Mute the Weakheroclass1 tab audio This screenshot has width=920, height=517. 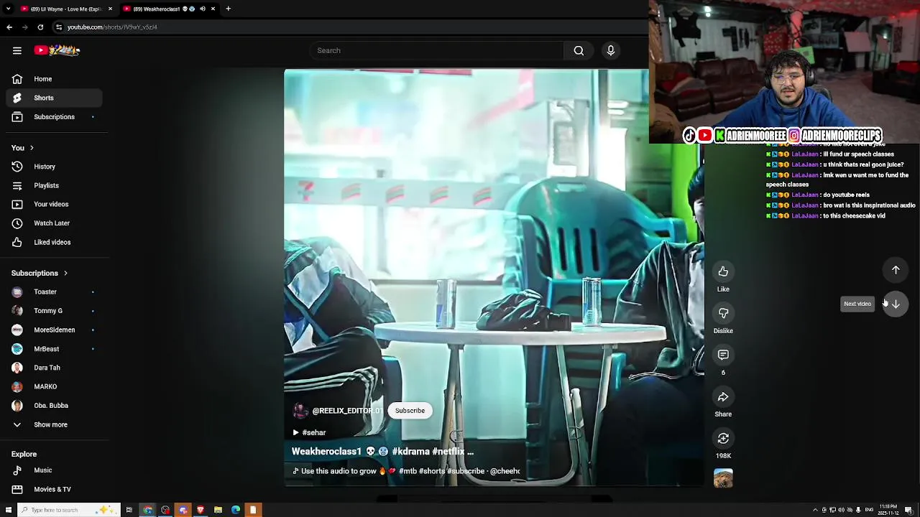203,9
